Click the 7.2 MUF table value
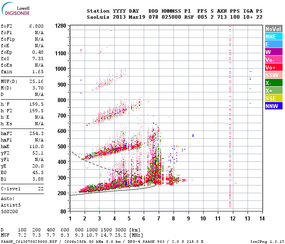The image size is (285, 244). [x=22, y=235]
